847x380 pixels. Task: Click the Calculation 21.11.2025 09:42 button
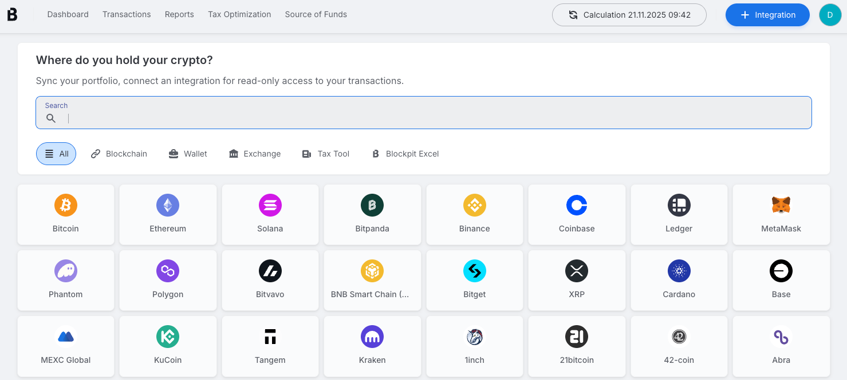[x=629, y=15]
